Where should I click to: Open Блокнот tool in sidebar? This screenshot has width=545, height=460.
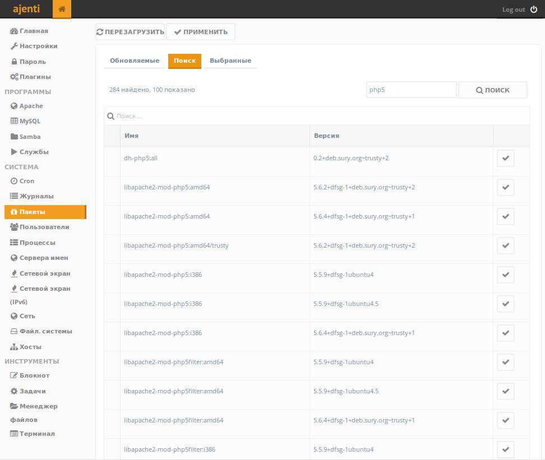pos(34,375)
